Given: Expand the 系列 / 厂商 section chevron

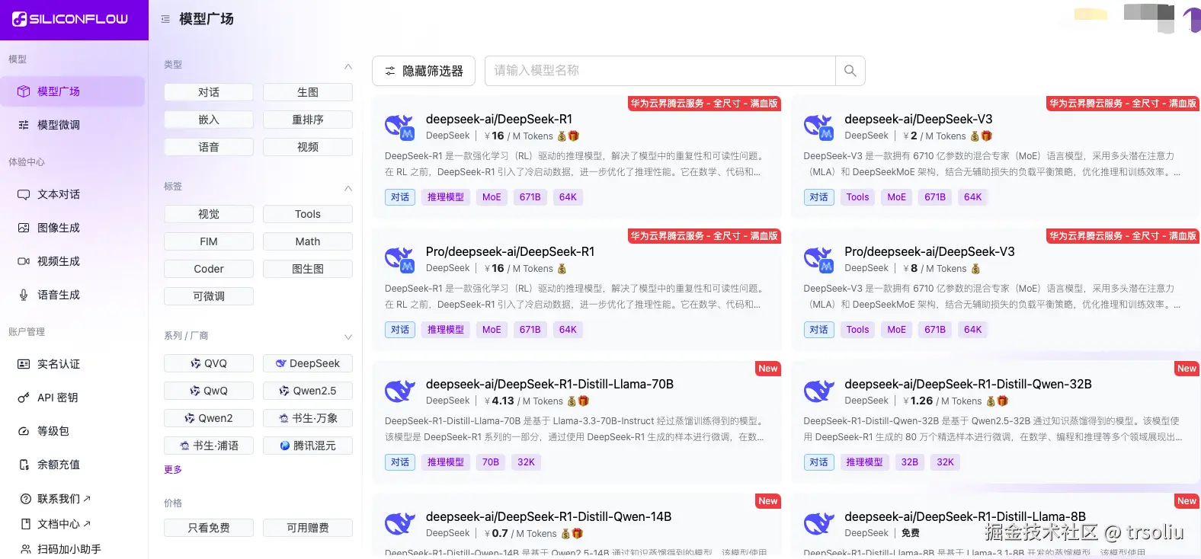Looking at the screenshot, I should click(348, 337).
